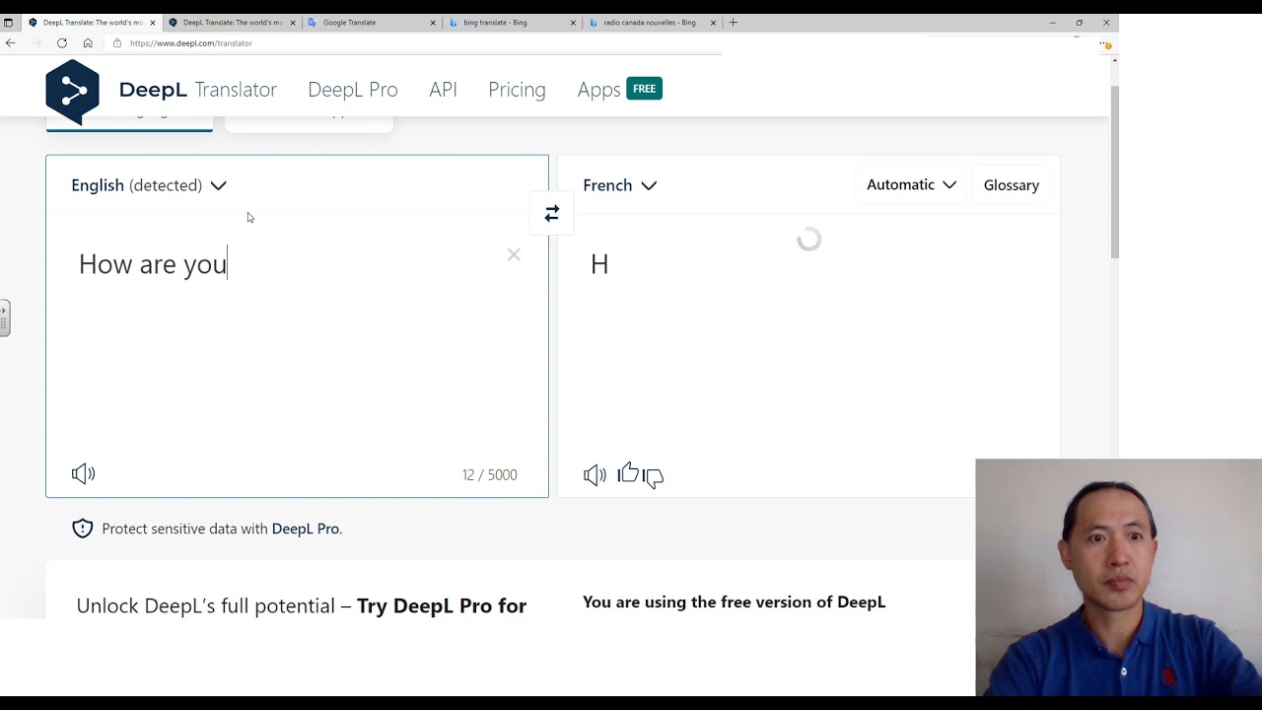
Task: Open the Automatic formality dropdown
Action: [911, 184]
